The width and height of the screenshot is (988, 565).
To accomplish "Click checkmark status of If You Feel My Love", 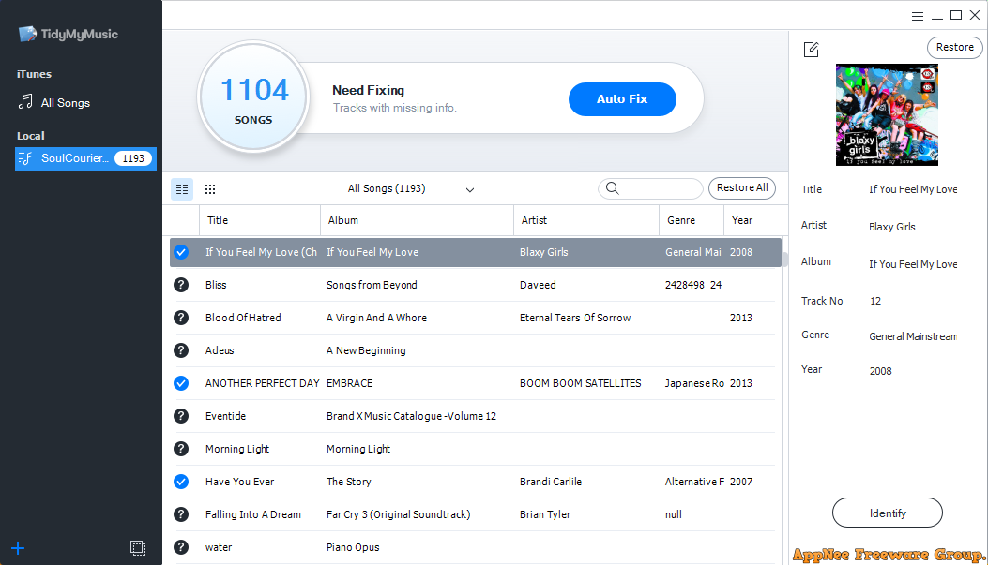I will point(181,252).
